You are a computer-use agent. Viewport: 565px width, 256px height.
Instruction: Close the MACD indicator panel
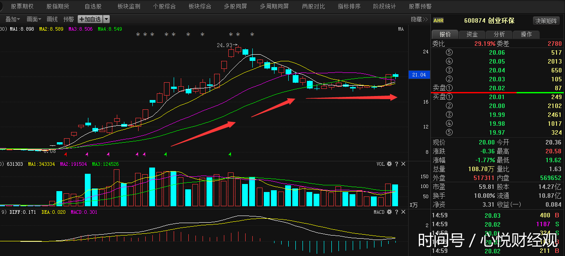point(403,212)
